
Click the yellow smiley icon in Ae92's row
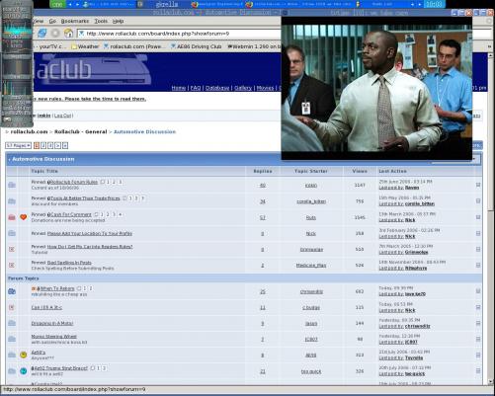click(x=24, y=355)
